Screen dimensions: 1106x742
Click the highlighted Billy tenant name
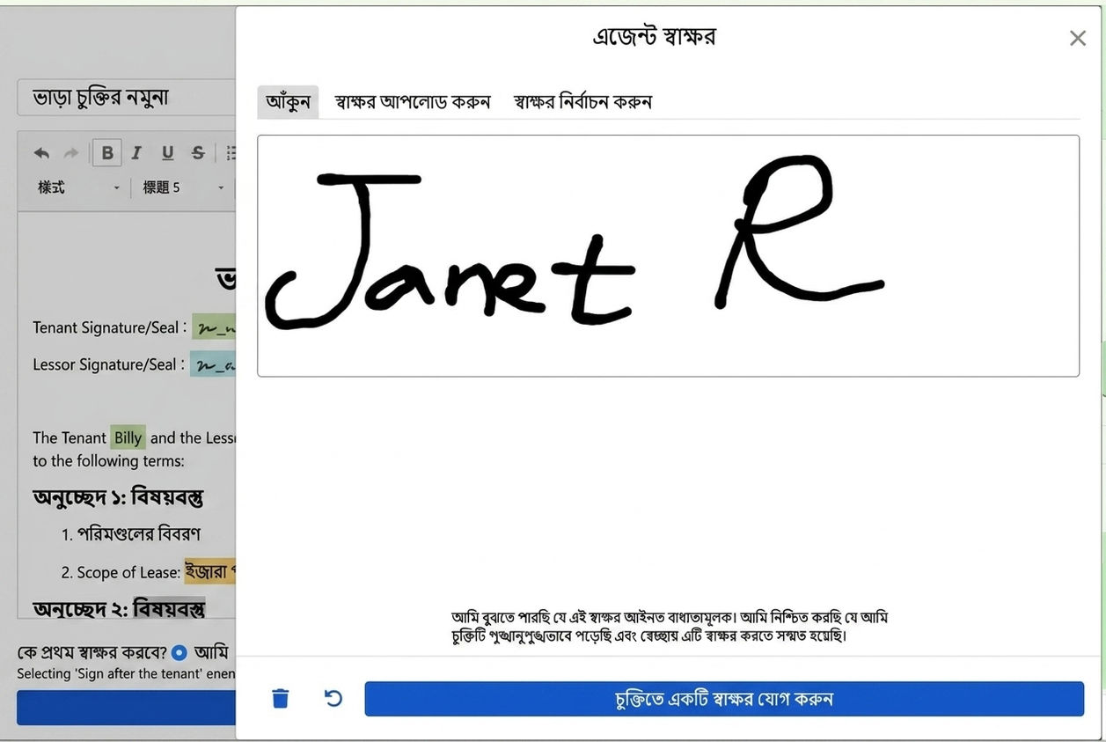click(128, 437)
